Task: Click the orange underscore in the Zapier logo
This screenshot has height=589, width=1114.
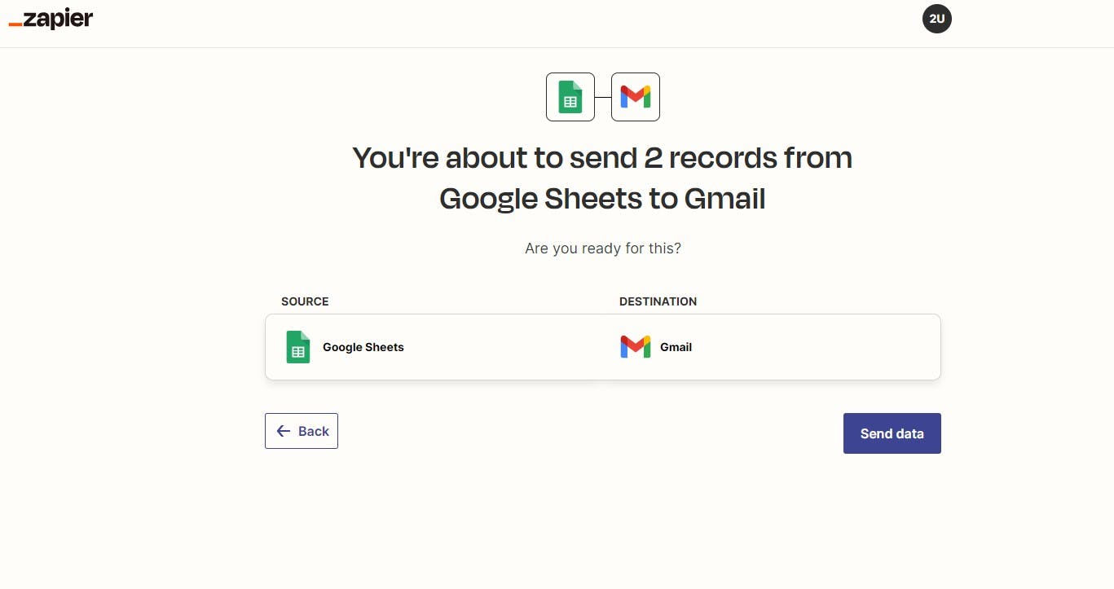Action: tap(15, 25)
